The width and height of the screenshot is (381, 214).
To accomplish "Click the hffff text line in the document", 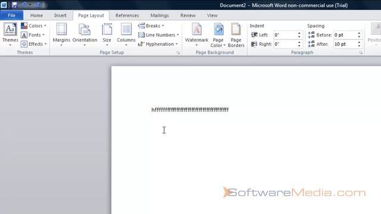I will tap(190, 110).
